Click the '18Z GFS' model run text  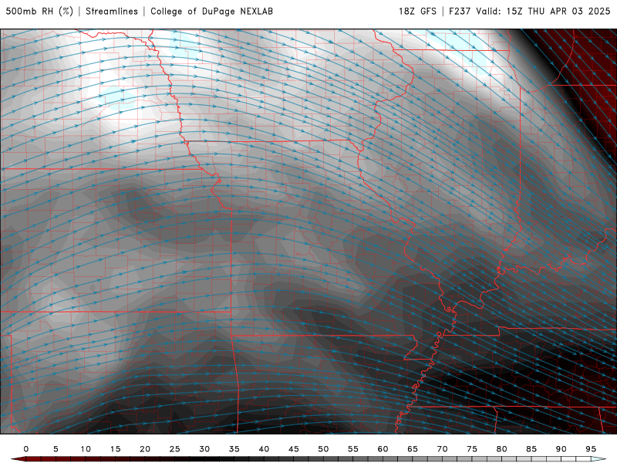pyautogui.click(x=417, y=11)
